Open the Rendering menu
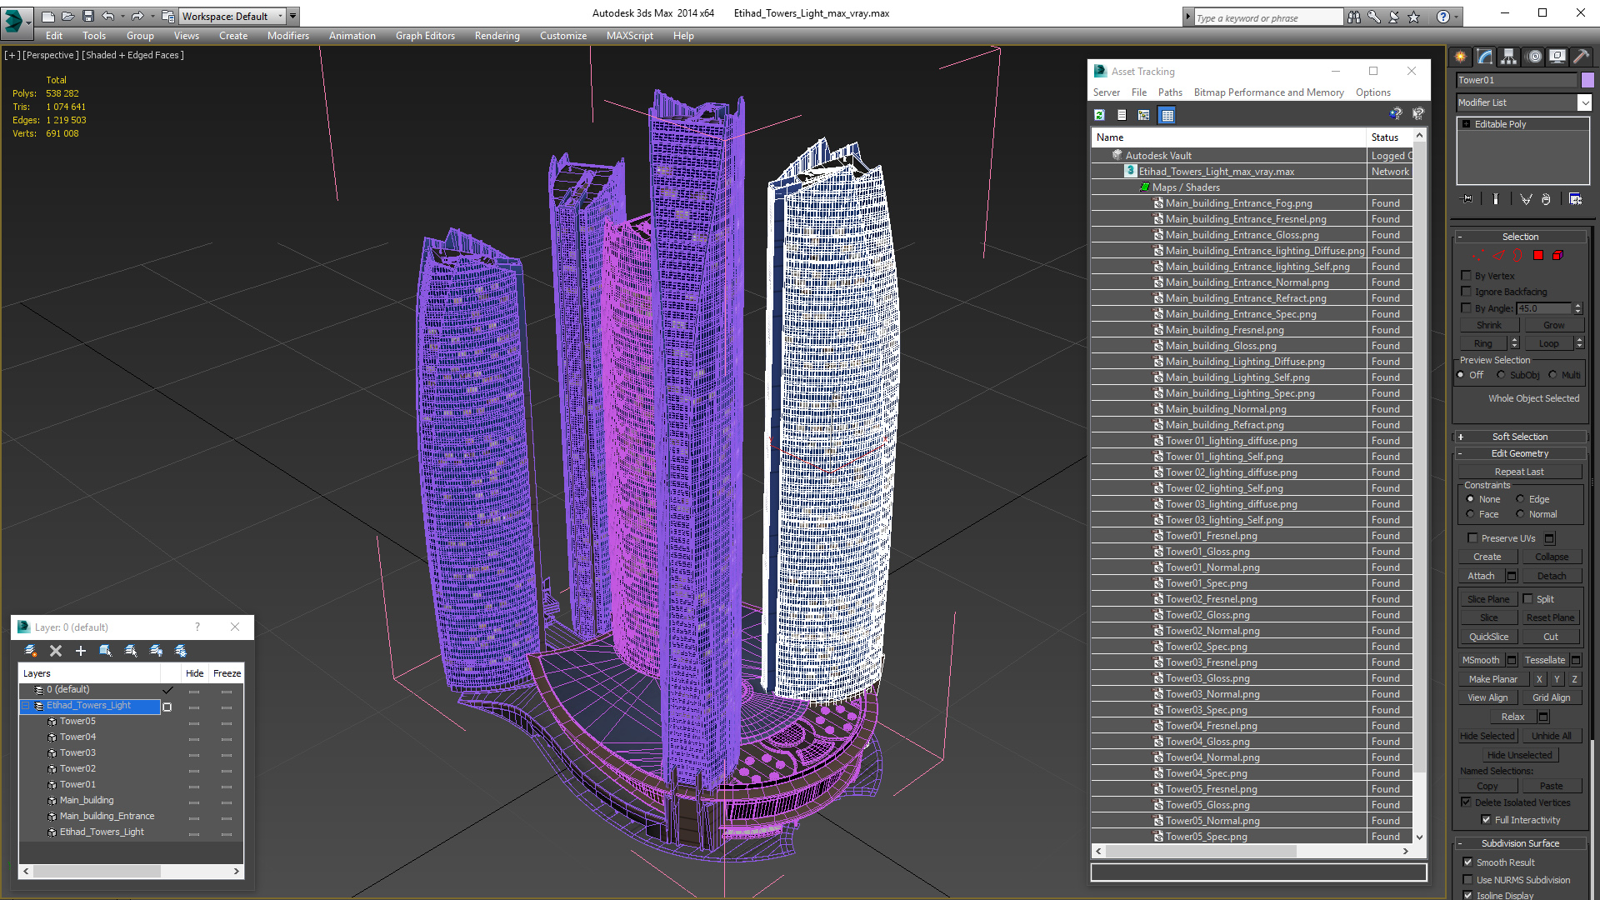The height and width of the screenshot is (900, 1600). [497, 36]
